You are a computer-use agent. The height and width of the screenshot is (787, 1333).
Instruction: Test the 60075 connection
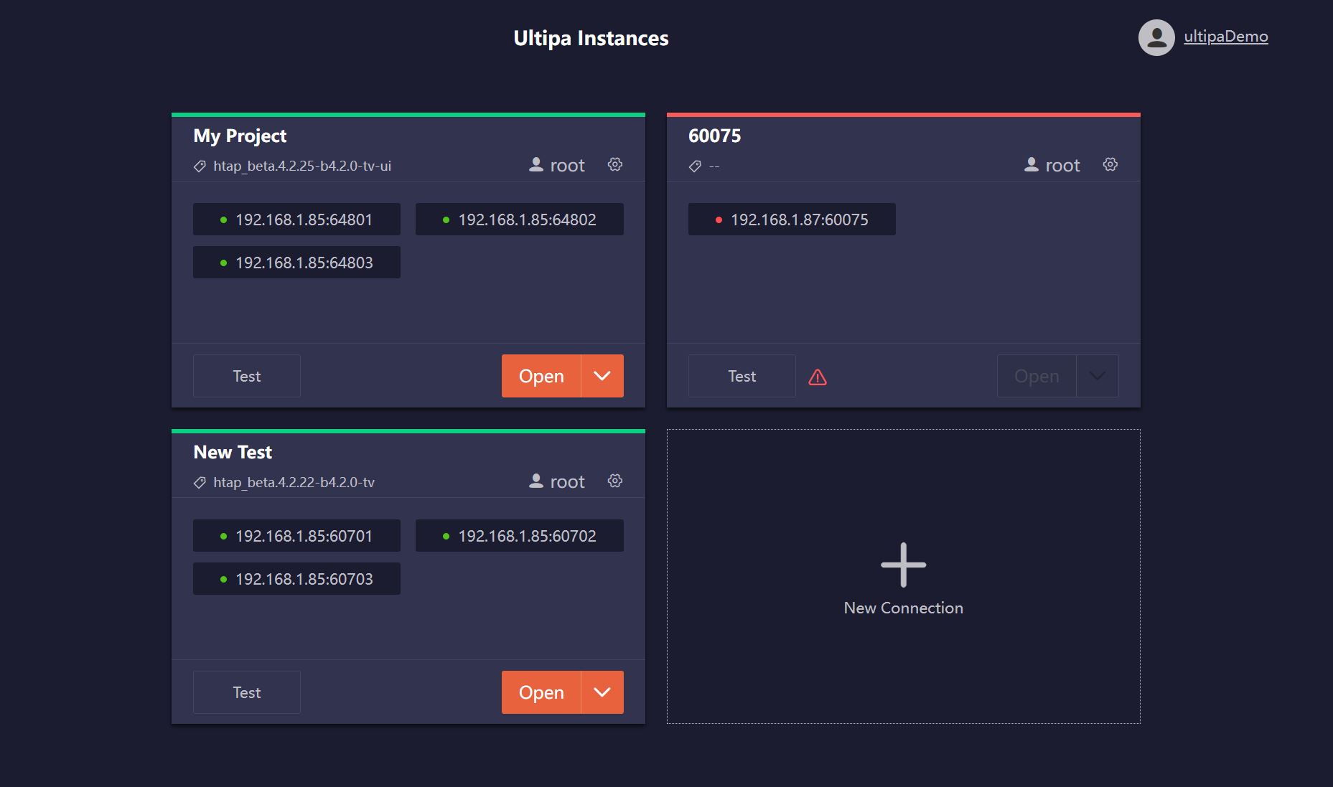tap(742, 376)
